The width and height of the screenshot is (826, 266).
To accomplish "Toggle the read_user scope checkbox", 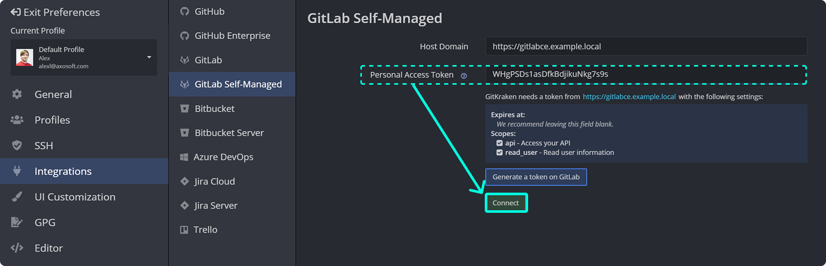I will (x=499, y=152).
